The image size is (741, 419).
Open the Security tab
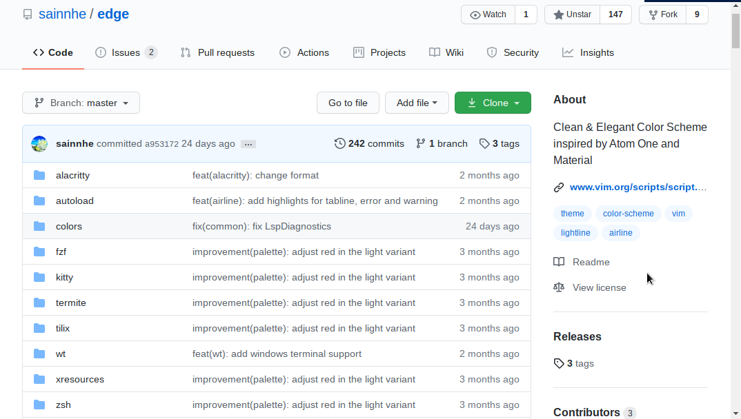(x=513, y=53)
